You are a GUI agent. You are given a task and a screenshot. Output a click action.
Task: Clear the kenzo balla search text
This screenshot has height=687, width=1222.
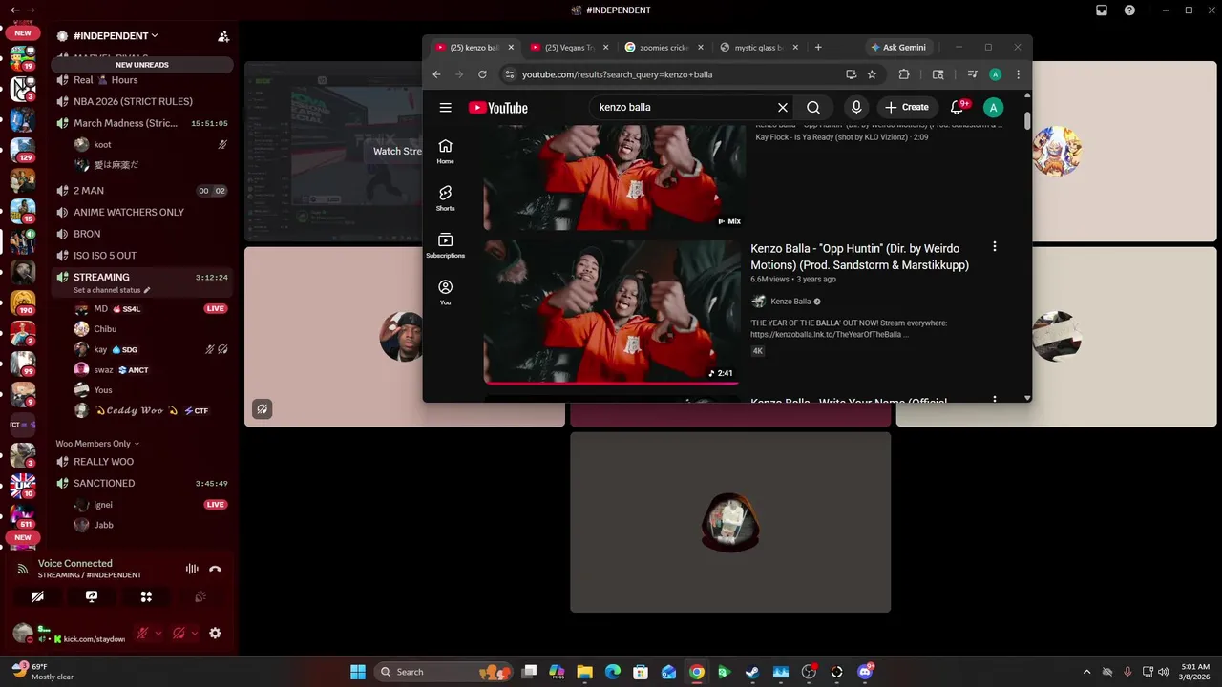(x=783, y=108)
